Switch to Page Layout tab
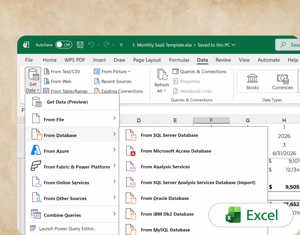 pos(147,60)
